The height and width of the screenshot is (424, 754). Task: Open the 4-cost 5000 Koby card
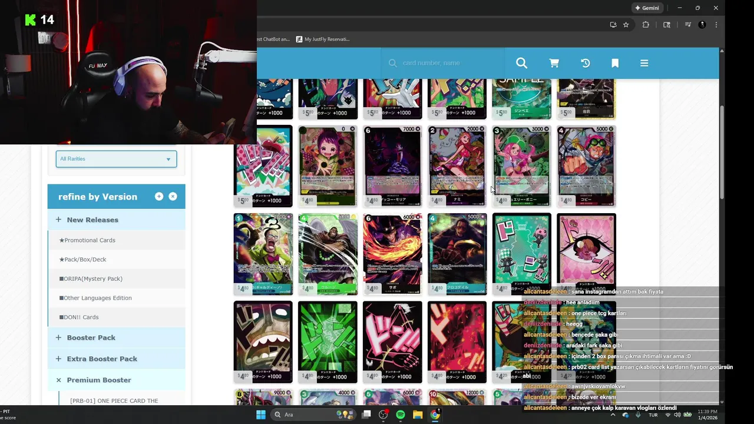(x=586, y=166)
